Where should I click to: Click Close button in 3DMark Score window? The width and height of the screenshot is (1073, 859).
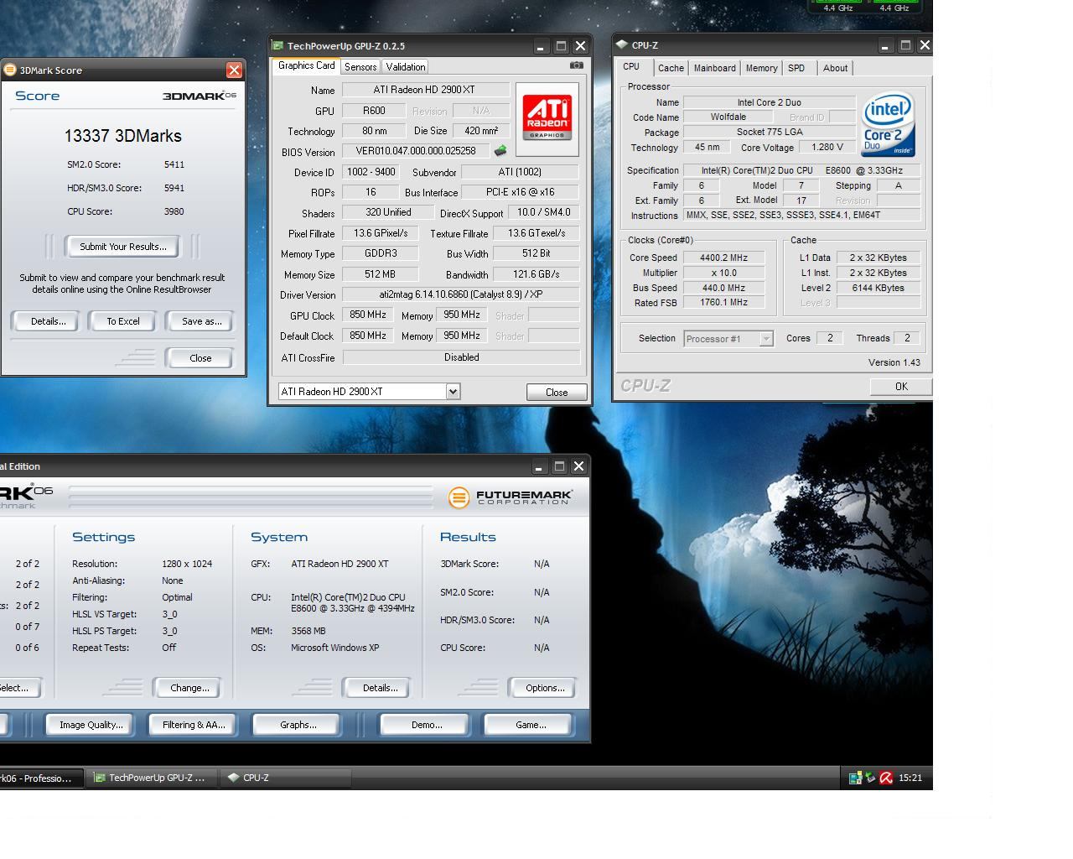coord(200,358)
